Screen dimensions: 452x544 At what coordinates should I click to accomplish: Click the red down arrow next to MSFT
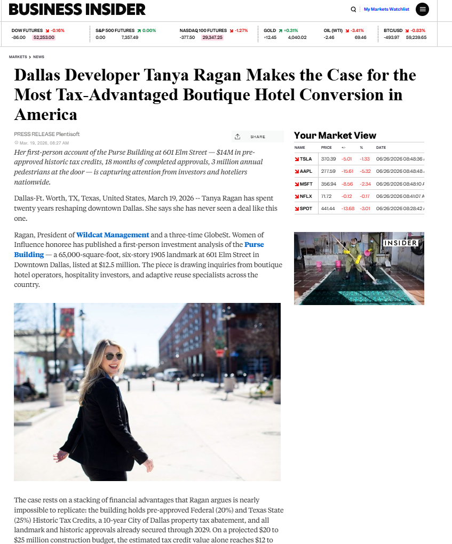pyautogui.click(x=297, y=184)
